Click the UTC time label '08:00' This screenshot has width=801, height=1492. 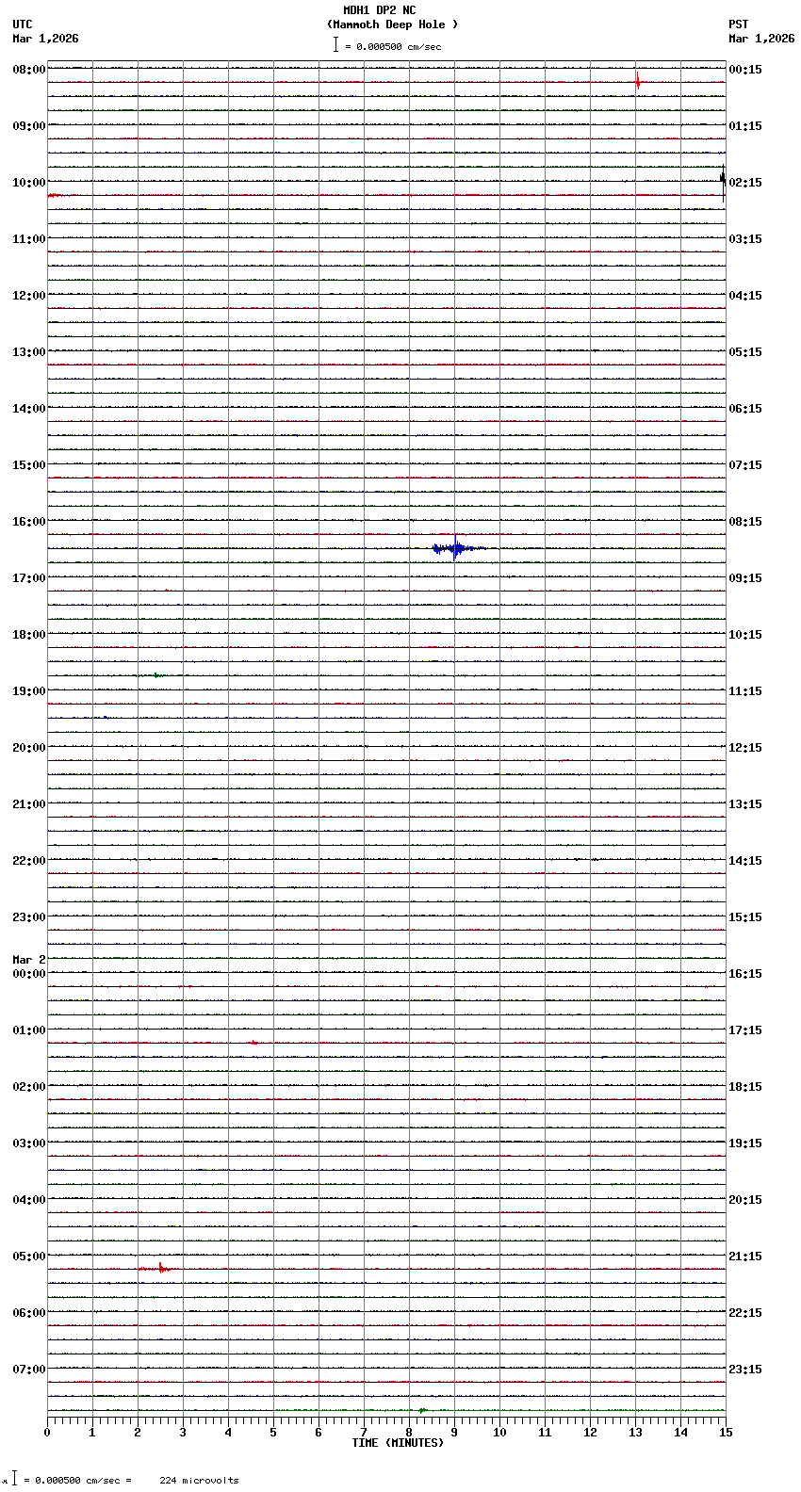[x=29, y=70]
